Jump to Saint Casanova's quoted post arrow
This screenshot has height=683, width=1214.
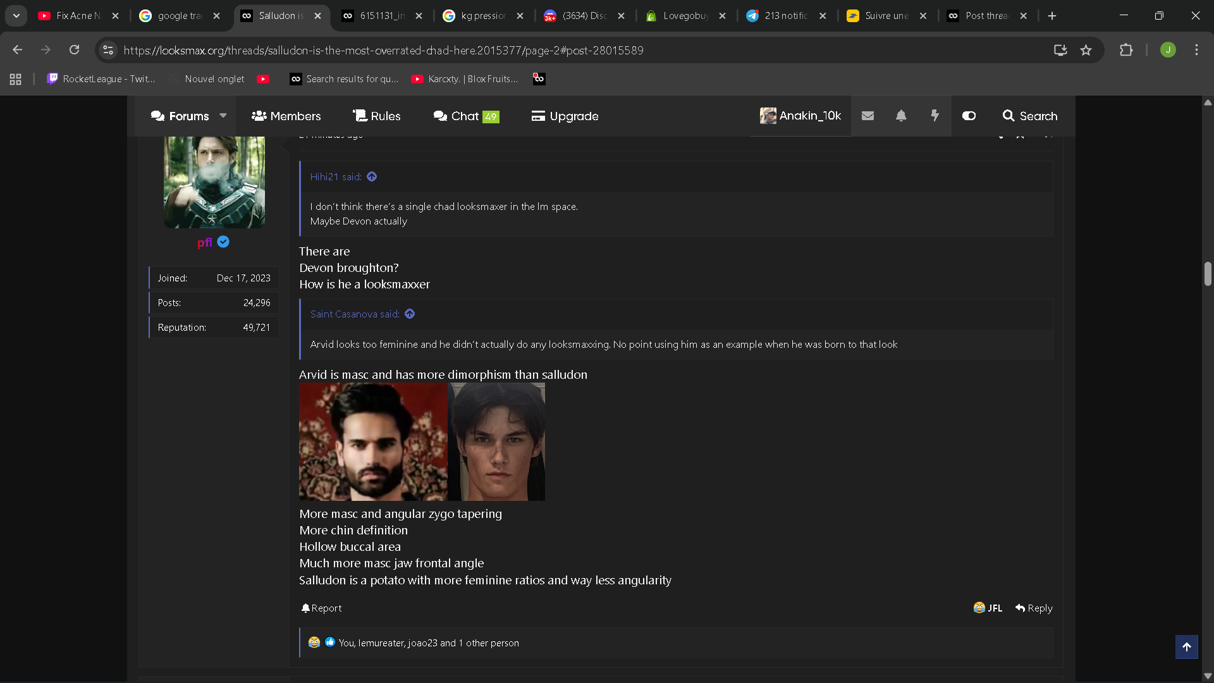[410, 314]
